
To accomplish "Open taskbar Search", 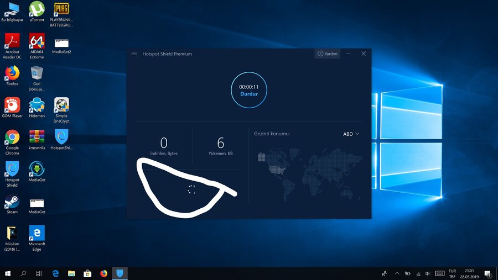I will (23, 273).
